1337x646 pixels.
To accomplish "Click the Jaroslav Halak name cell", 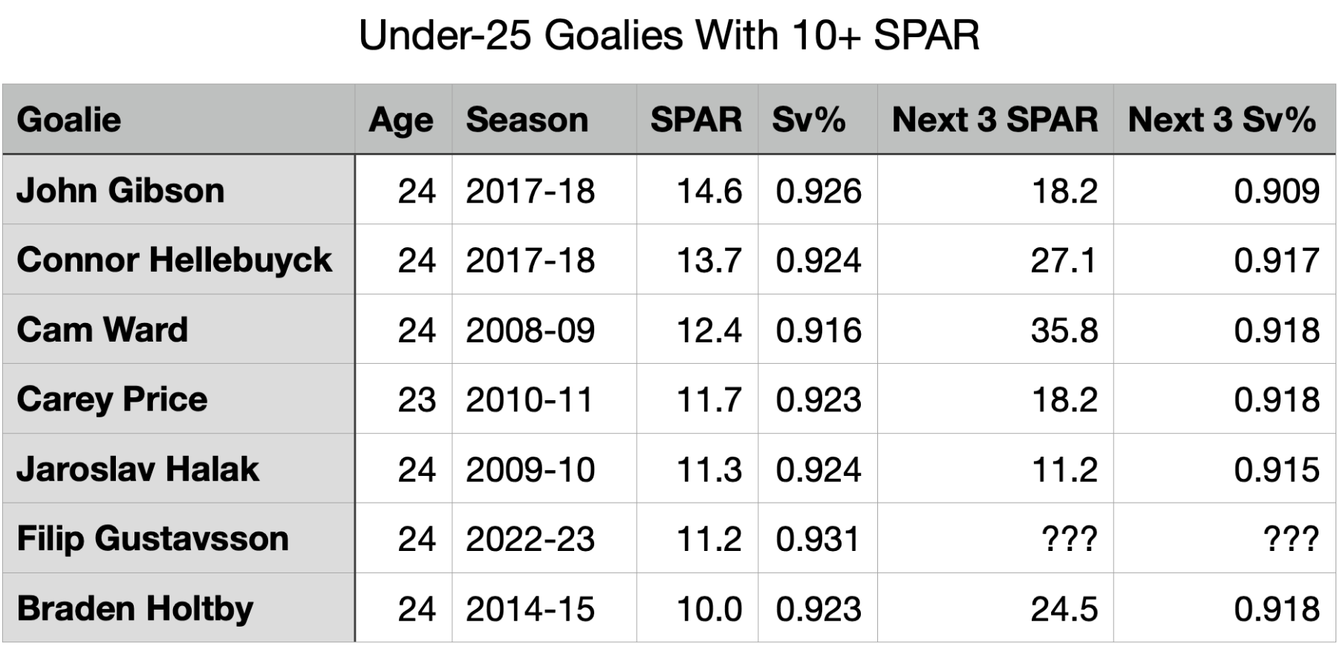I will 138,469.
